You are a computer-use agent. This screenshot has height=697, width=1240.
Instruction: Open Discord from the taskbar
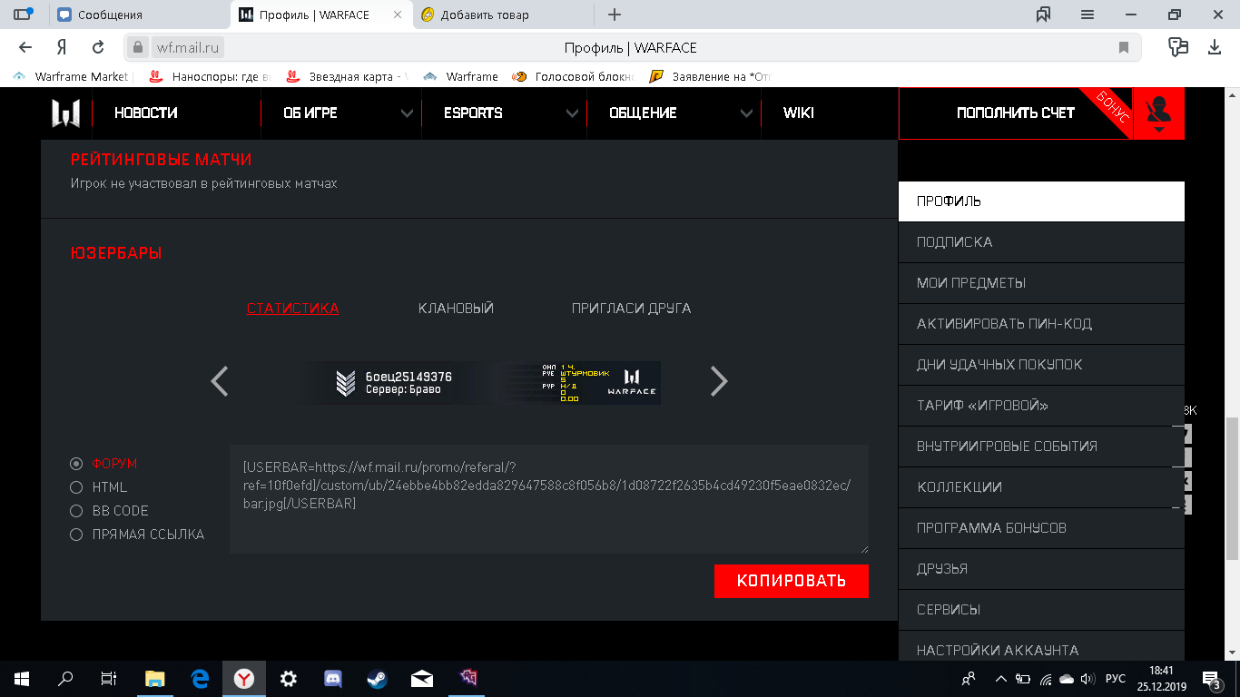point(332,679)
